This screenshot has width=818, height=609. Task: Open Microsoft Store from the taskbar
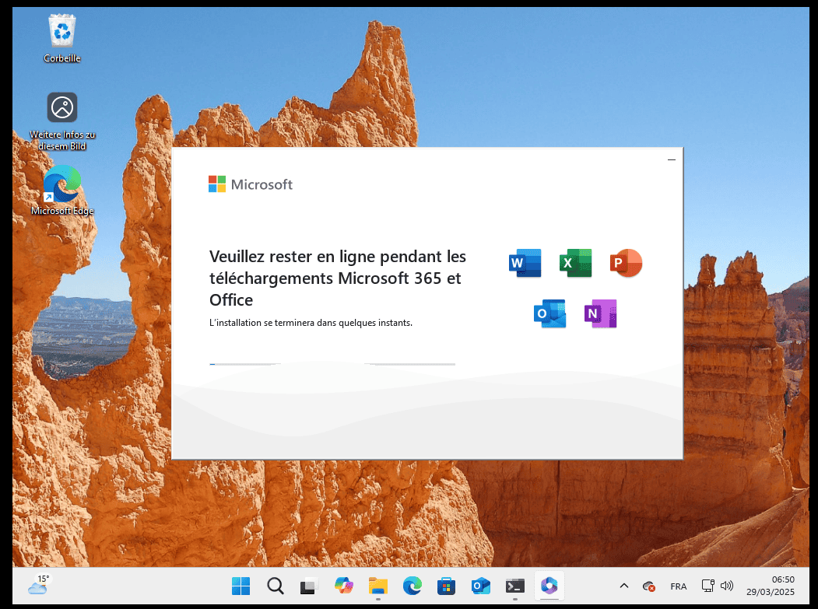coord(446,586)
